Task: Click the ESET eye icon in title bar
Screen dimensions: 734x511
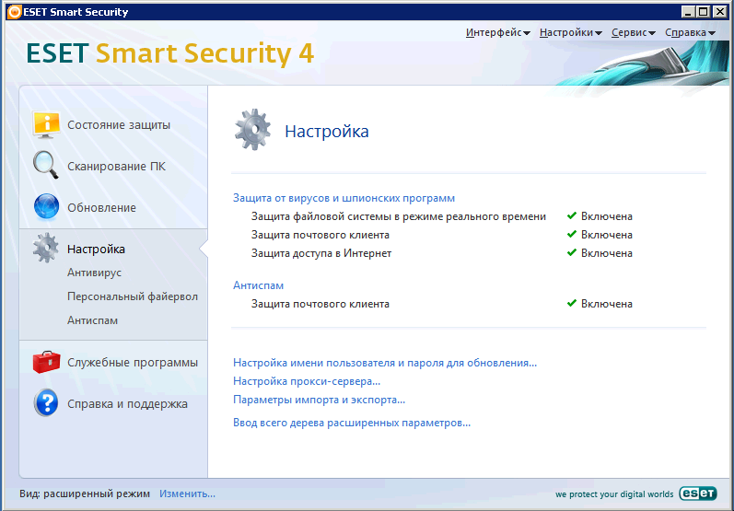Action: tap(15, 12)
